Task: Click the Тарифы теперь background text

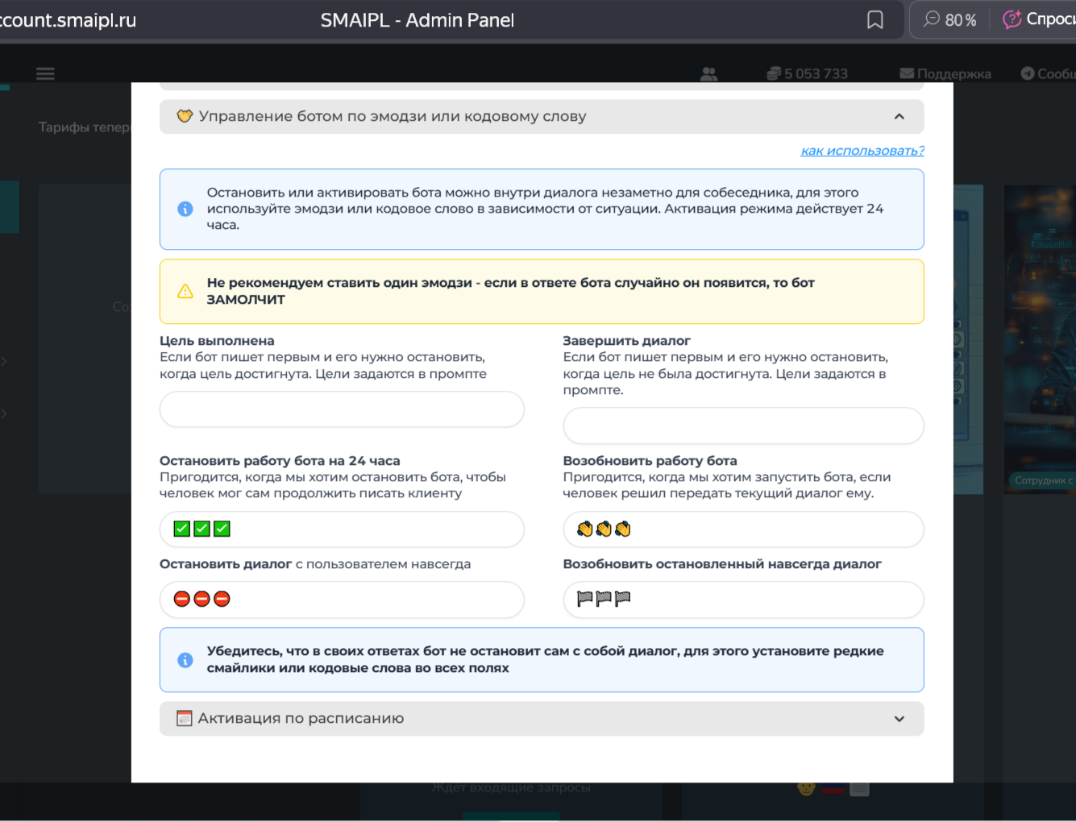Action: [84, 127]
